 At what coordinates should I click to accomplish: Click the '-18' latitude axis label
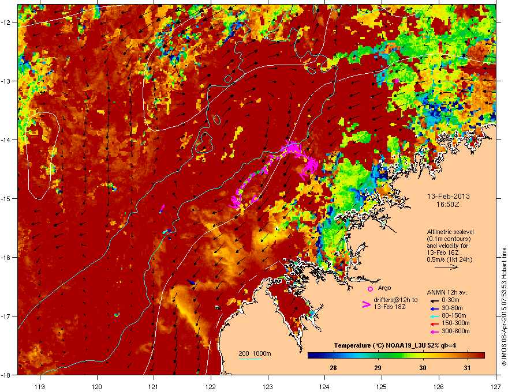6,375
